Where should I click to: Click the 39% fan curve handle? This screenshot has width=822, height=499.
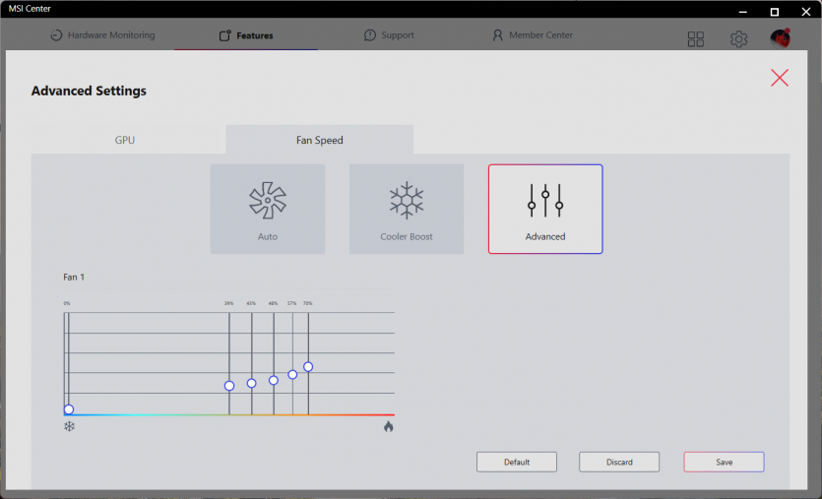(x=229, y=386)
